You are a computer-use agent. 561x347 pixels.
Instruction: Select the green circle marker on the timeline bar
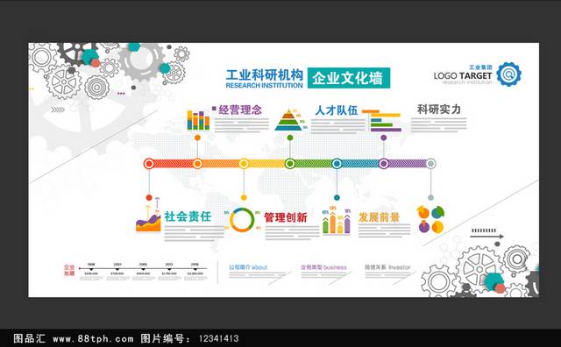290,164
